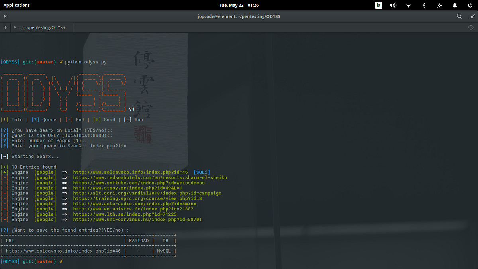Click the notification bell in the top panel
The image size is (478, 269).
(454, 5)
